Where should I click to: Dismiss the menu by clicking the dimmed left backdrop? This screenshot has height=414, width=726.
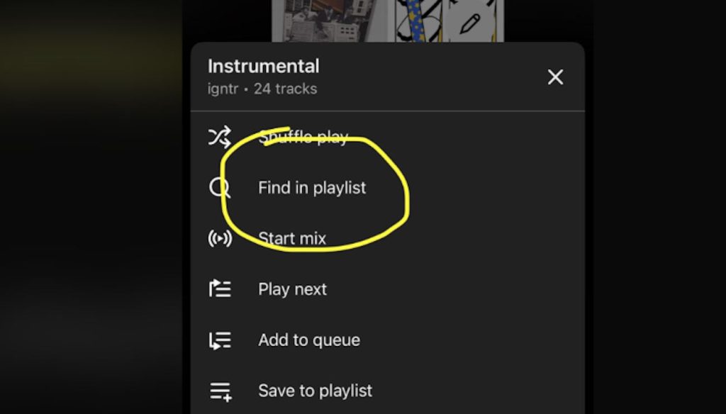[92, 213]
